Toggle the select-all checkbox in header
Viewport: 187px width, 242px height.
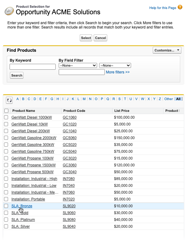6,111
